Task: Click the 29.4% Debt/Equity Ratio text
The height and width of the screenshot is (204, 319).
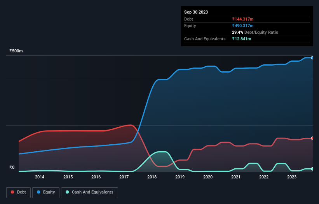Action: (255, 32)
